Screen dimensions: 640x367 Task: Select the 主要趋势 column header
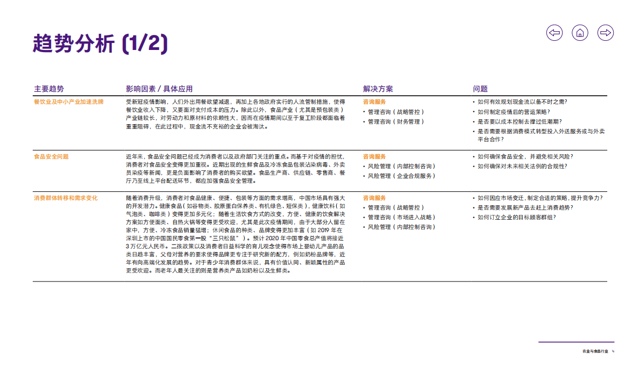[x=49, y=89]
